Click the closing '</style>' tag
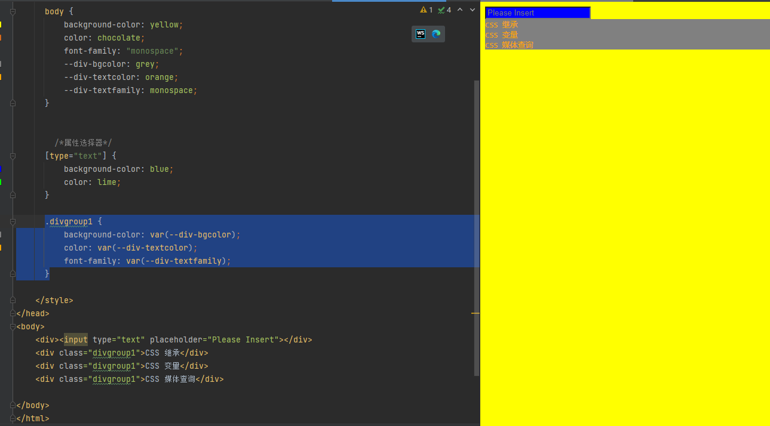 [54, 300]
